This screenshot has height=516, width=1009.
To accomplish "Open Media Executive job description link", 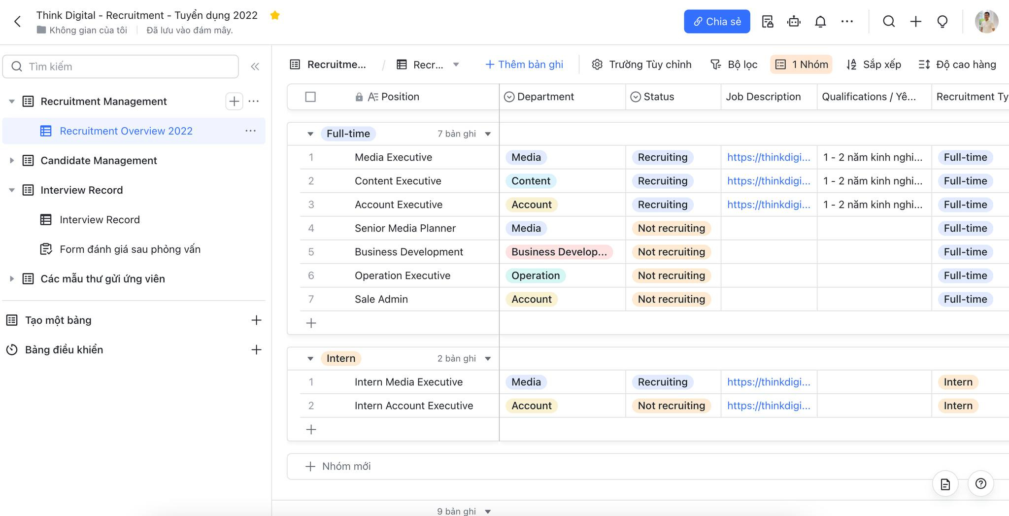I will (769, 157).
